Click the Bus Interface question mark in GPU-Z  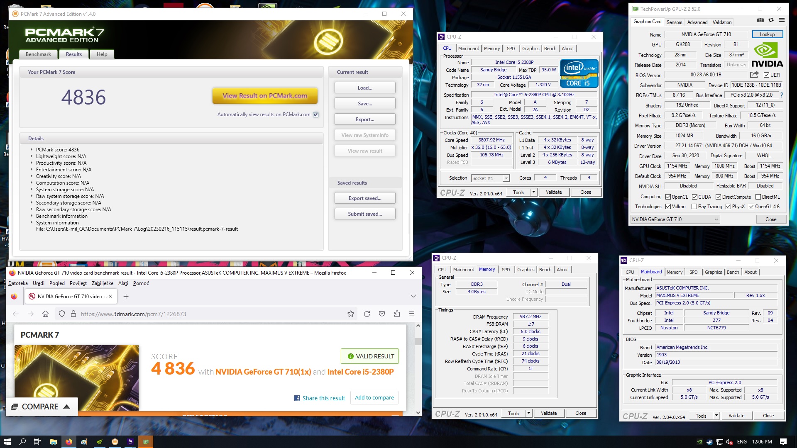click(781, 95)
